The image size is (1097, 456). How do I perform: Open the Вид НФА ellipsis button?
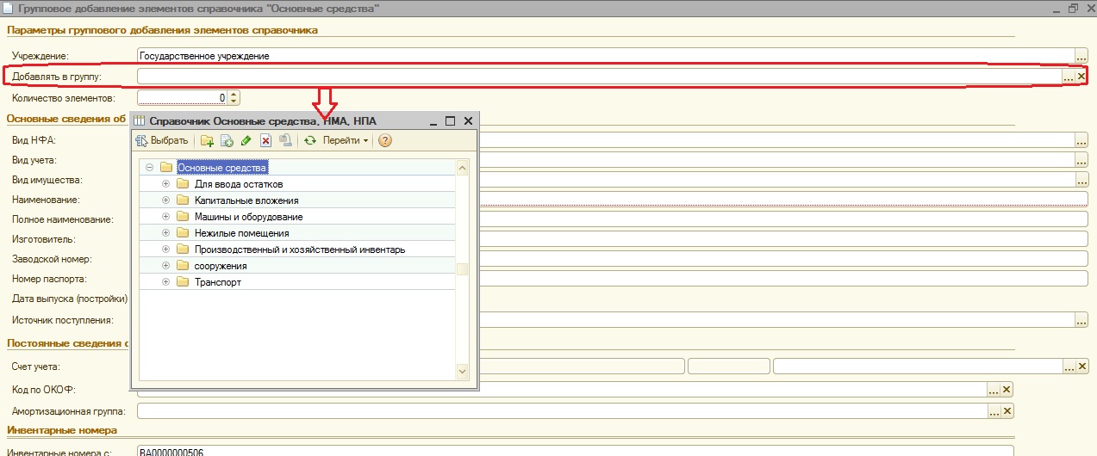coord(1081,140)
